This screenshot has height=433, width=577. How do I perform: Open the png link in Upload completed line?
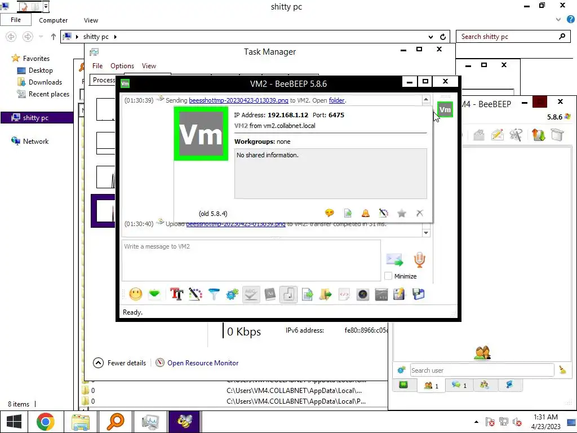point(236,224)
